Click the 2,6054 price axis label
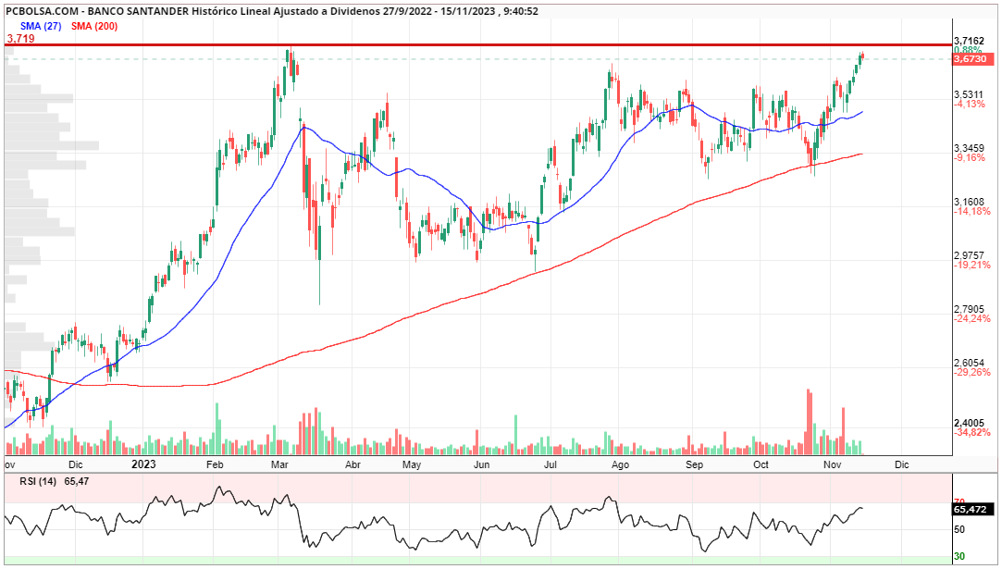 969,363
